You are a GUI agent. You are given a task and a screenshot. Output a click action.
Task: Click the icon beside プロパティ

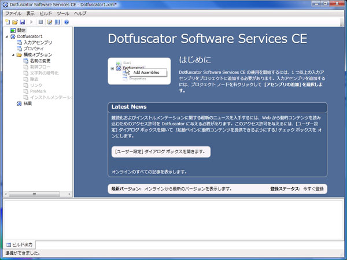[20, 49]
